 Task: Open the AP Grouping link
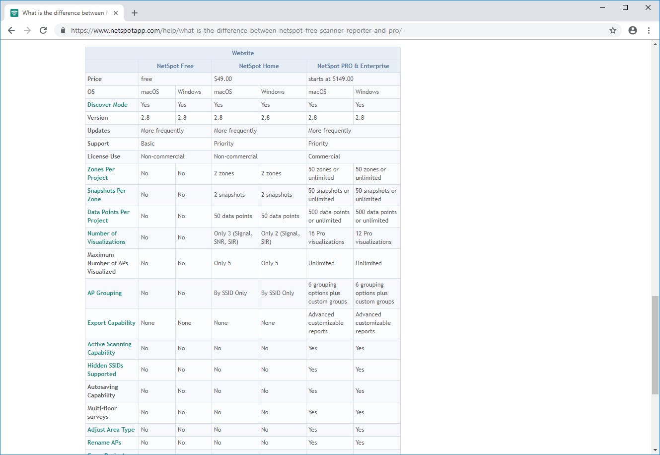click(104, 293)
